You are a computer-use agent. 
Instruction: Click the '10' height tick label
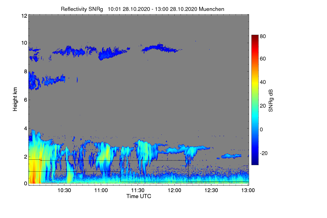tap(24, 43)
